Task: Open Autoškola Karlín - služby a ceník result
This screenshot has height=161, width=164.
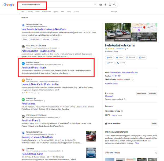Action: tap(38, 51)
